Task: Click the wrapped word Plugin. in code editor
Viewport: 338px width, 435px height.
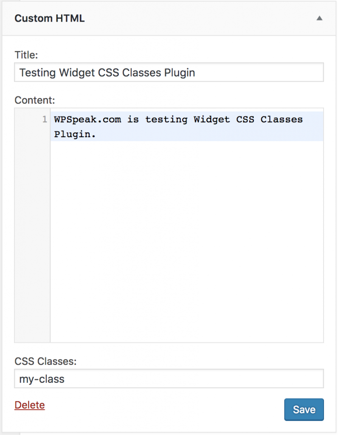Action: click(x=75, y=134)
